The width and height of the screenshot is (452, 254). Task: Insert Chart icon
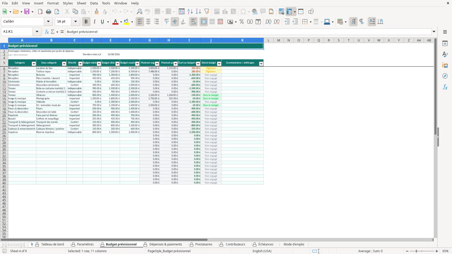(x=225, y=12)
